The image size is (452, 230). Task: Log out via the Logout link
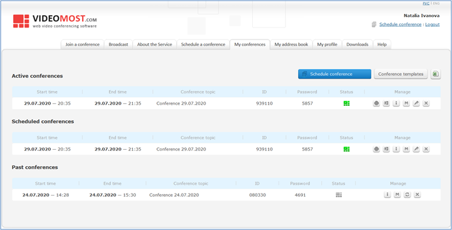tap(433, 24)
